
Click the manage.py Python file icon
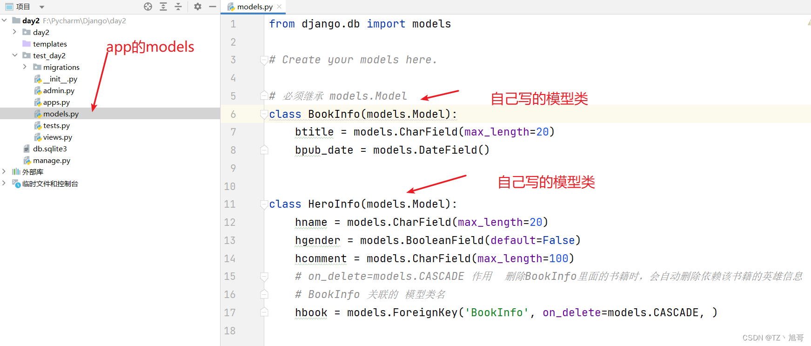[x=27, y=160]
